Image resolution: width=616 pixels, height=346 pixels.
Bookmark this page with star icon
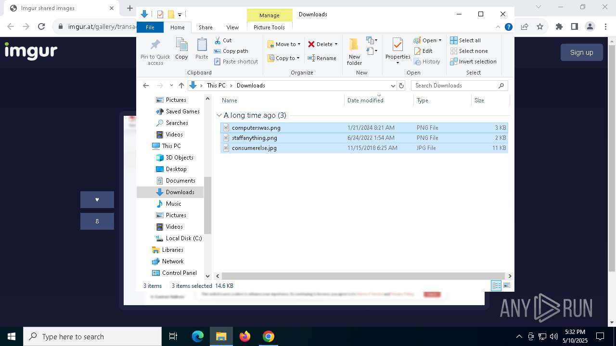(x=540, y=27)
